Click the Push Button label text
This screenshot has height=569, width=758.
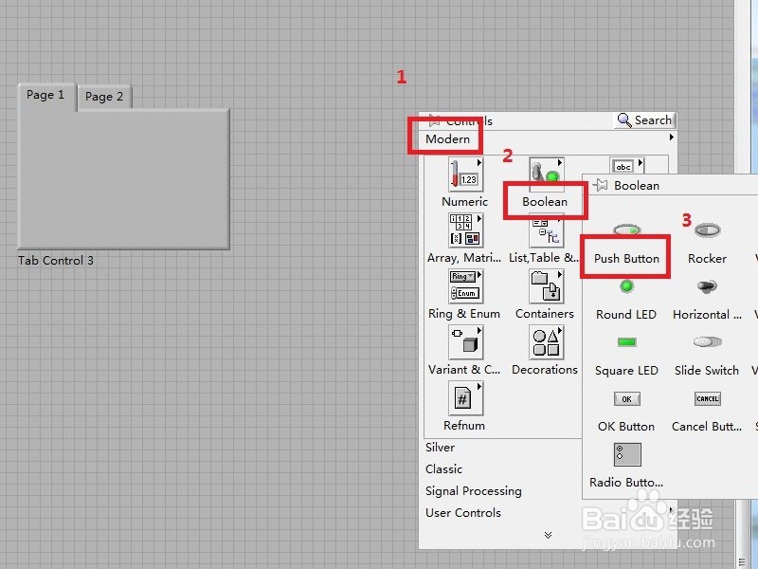[626, 258]
